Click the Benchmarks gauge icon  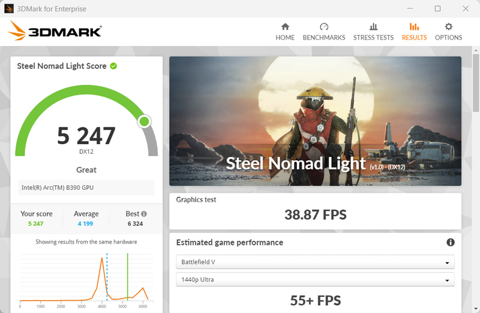[324, 26]
